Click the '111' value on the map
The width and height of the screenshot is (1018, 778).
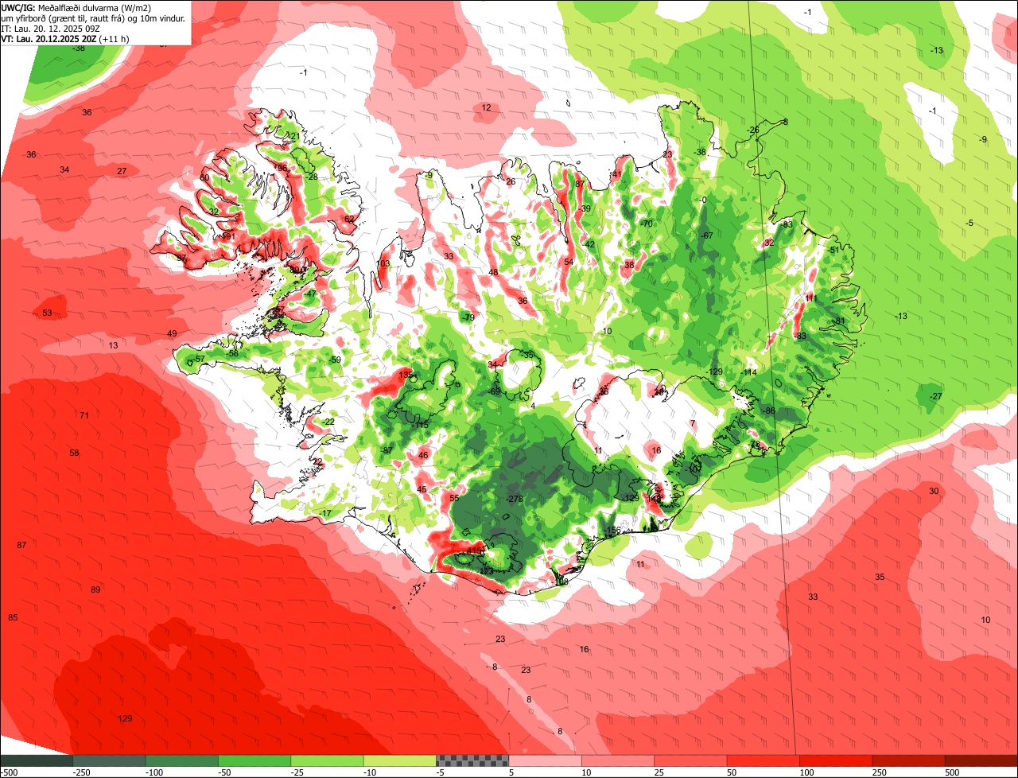click(x=811, y=298)
